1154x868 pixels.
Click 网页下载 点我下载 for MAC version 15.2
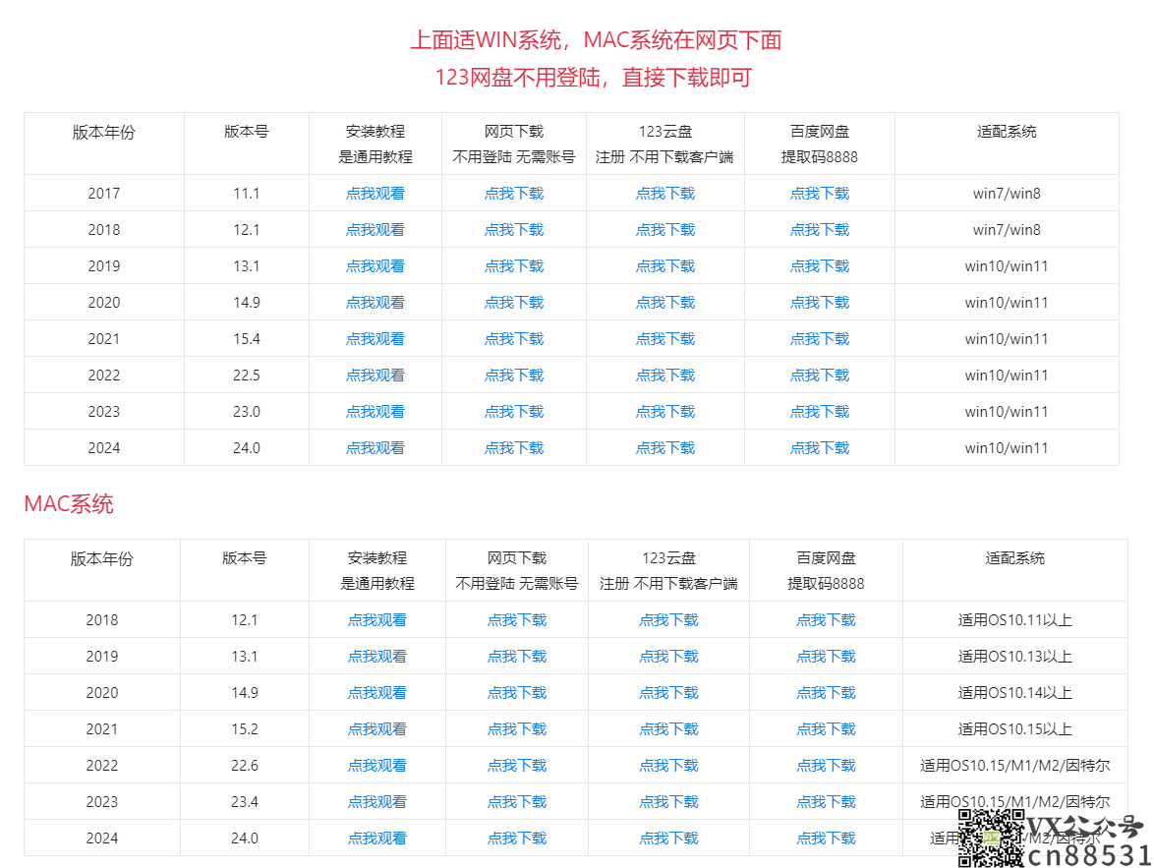pyautogui.click(x=517, y=728)
